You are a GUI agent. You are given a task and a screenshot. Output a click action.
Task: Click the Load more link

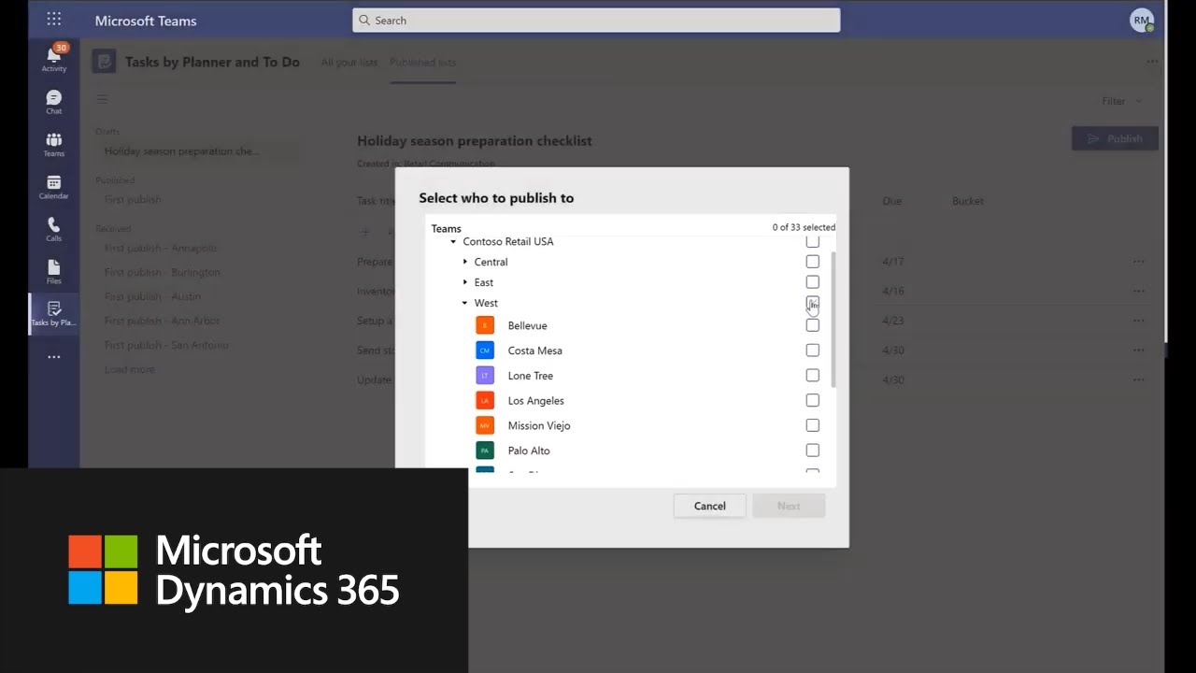(130, 369)
